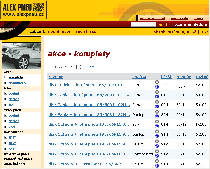Viewport: 210px width, 169px height.
Task: Expand osobní under zimní pneu
Action: pyautogui.click(x=5, y=116)
